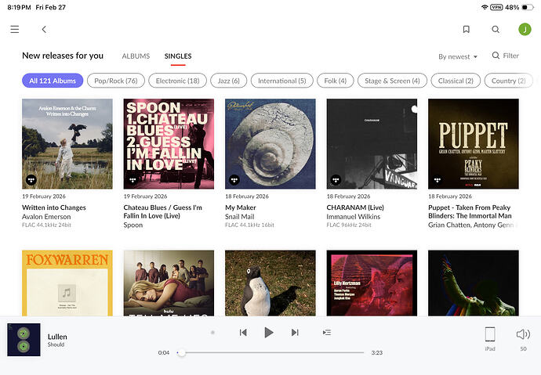Open the bookmarks icon in header

(x=466, y=29)
